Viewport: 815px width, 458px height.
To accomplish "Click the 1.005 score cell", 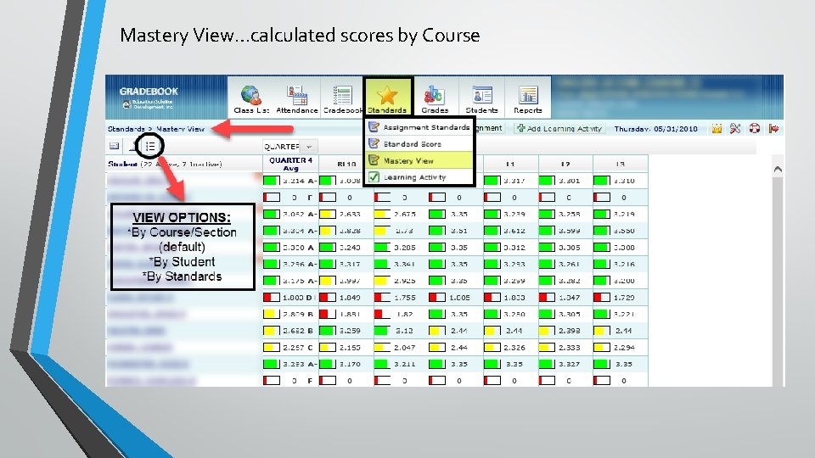I will click(x=456, y=298).
